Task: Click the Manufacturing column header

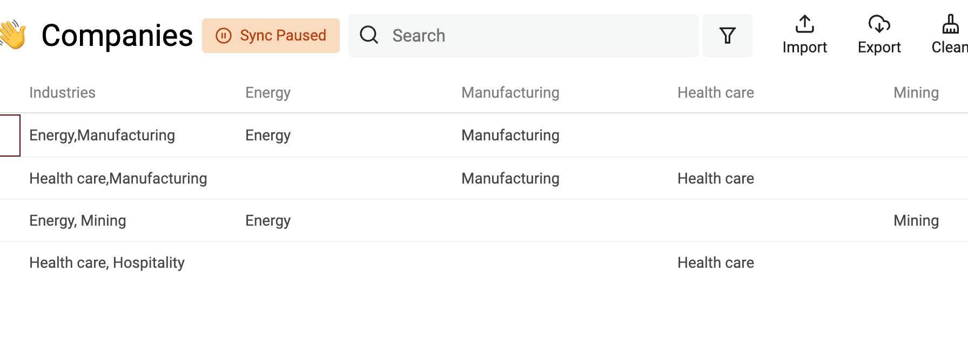Action: click(x=510, y=92)
